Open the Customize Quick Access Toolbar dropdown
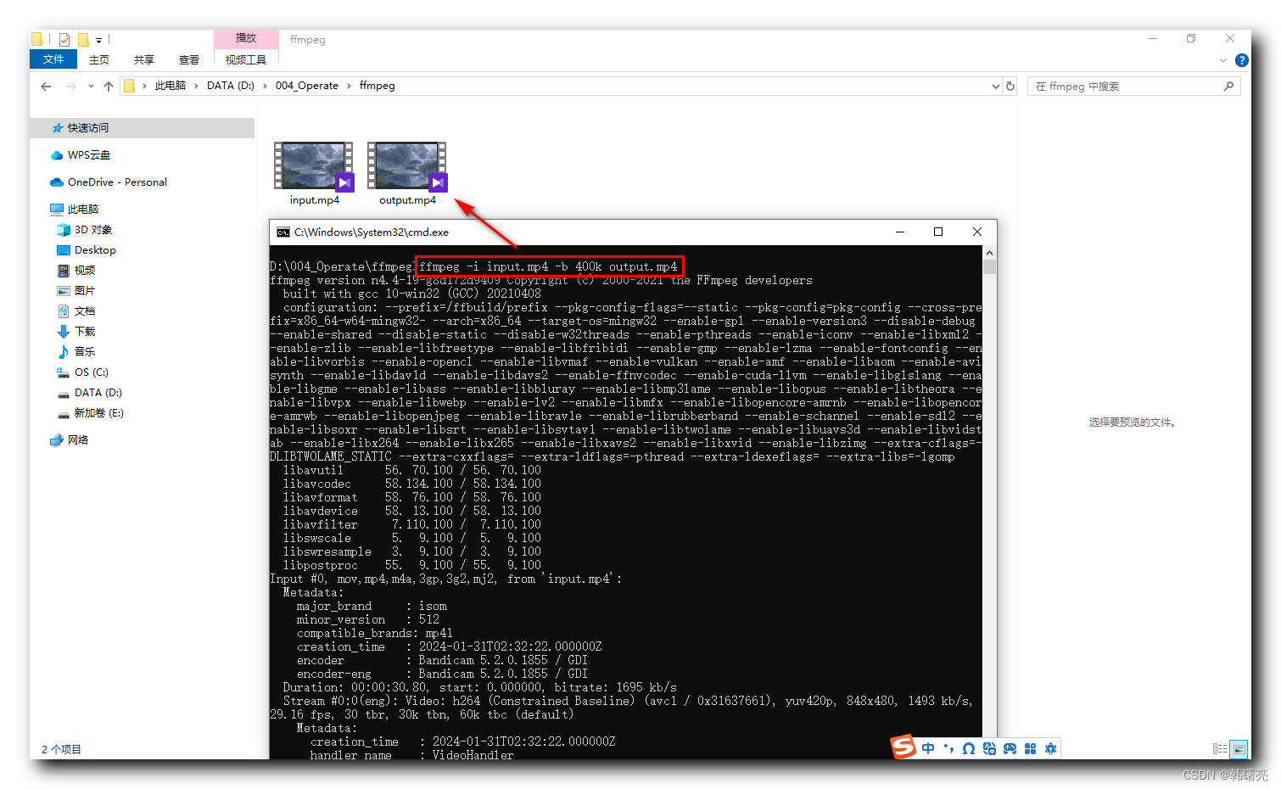Image resolution: width=1281 pixels, height=789 pixels. (x=98, y=40)
